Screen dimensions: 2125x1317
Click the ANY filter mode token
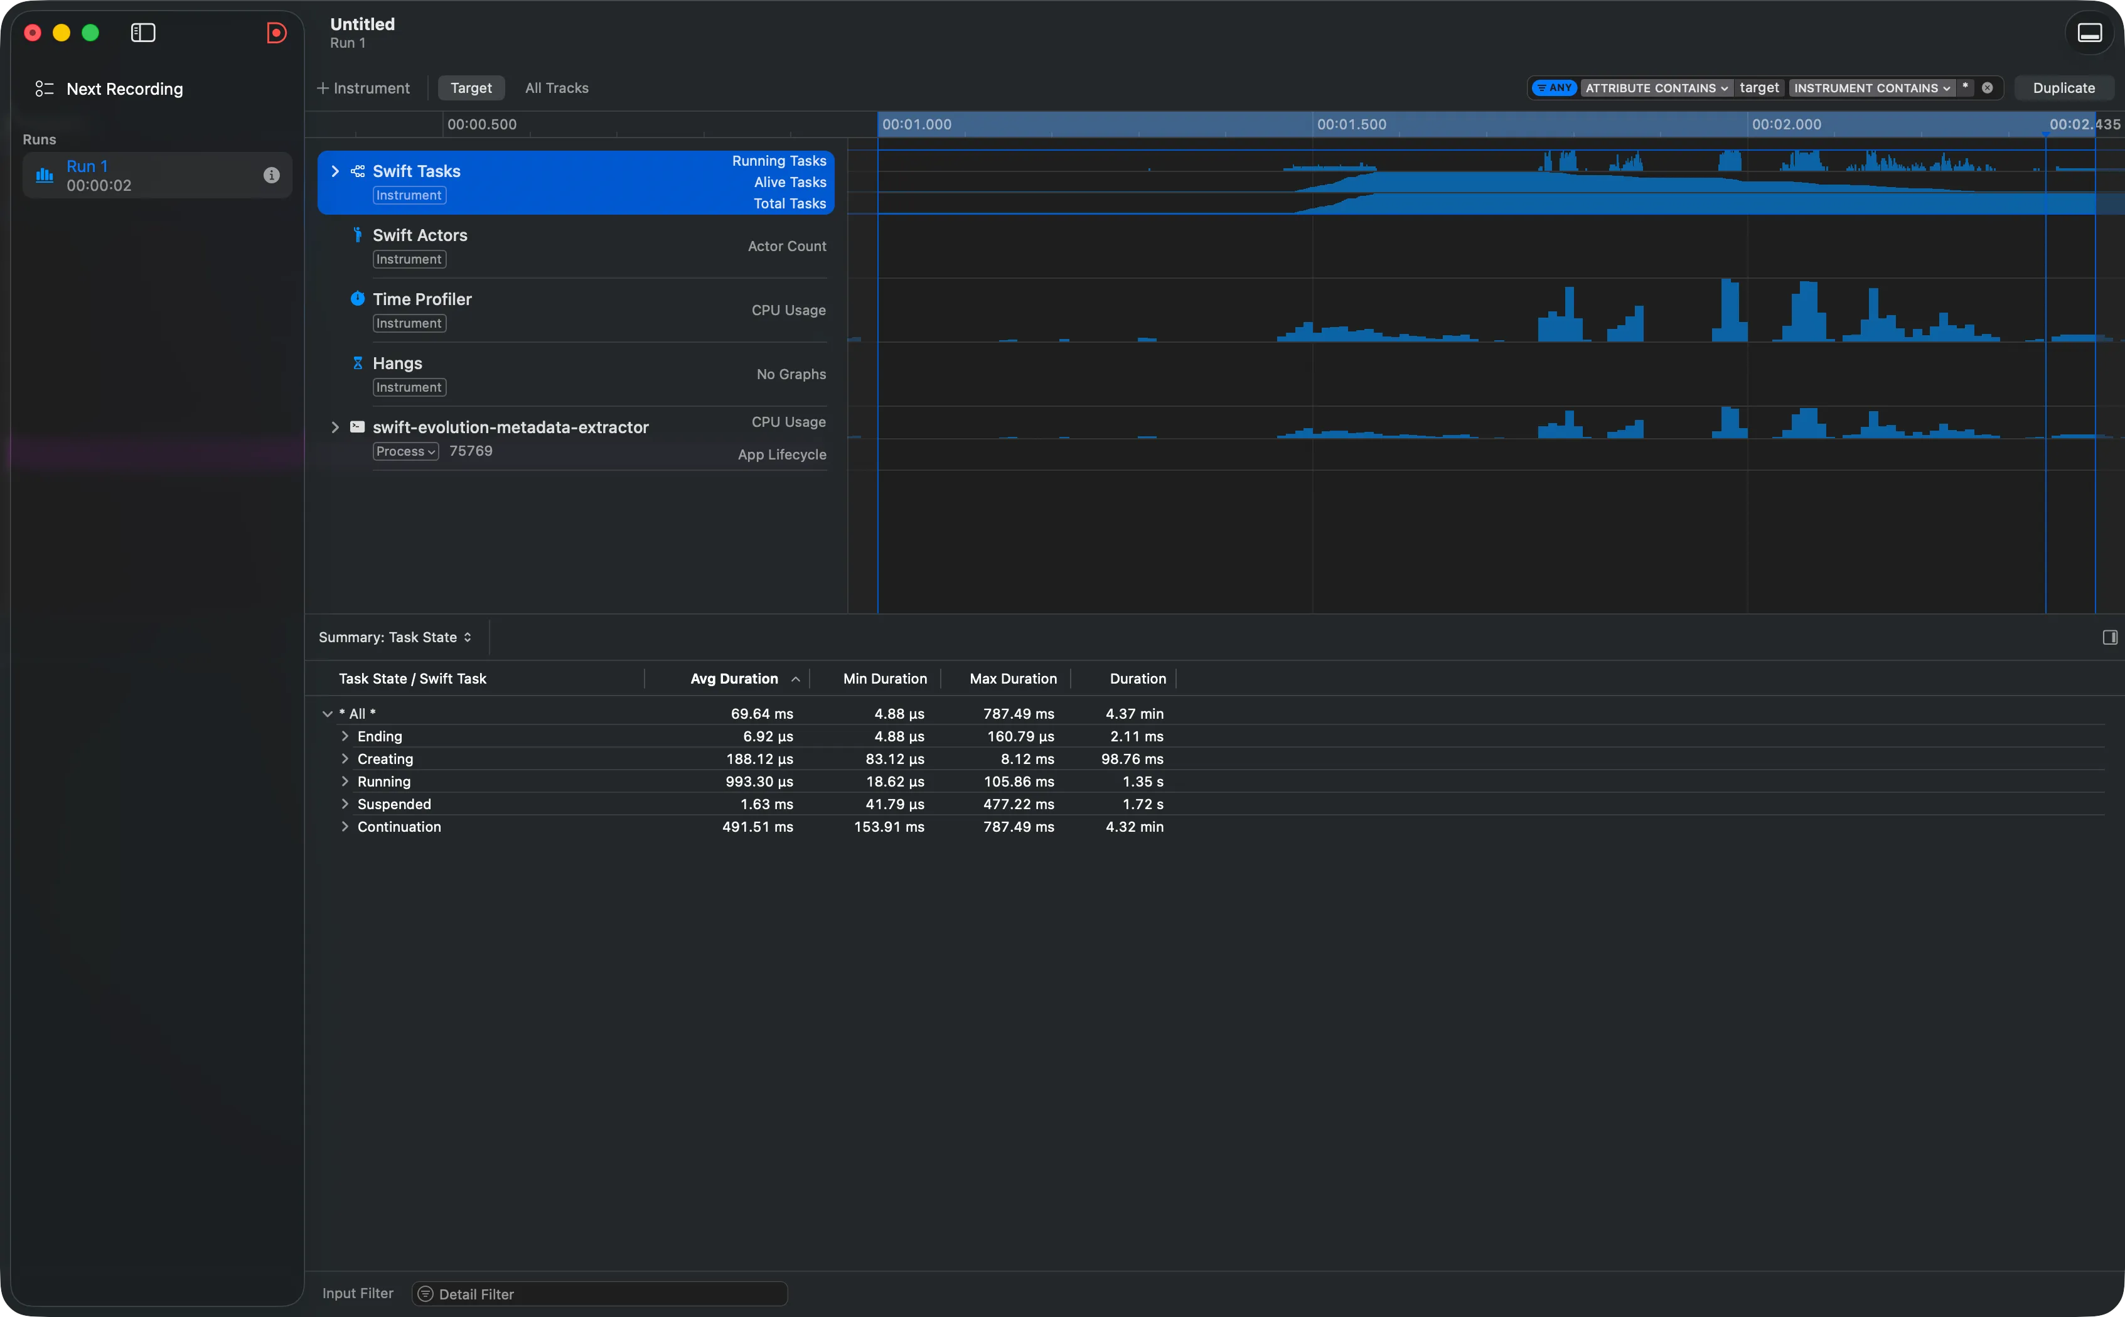coord(1554,88)
